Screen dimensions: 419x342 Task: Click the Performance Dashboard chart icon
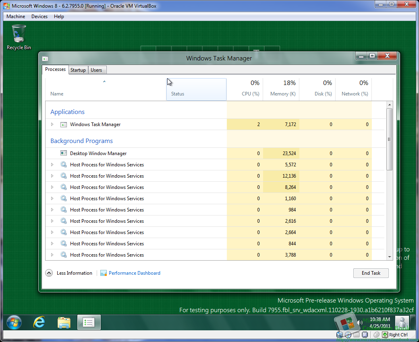(x=104, y=273)
